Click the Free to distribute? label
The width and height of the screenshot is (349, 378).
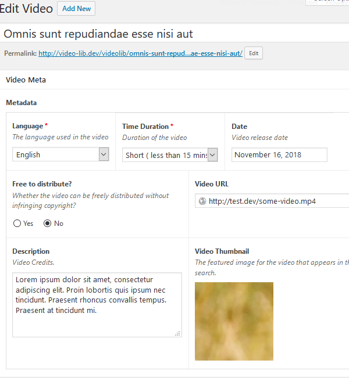(42, 184)
